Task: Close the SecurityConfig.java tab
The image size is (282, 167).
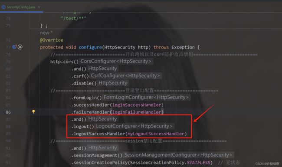Action: click(x=39, y=7)
